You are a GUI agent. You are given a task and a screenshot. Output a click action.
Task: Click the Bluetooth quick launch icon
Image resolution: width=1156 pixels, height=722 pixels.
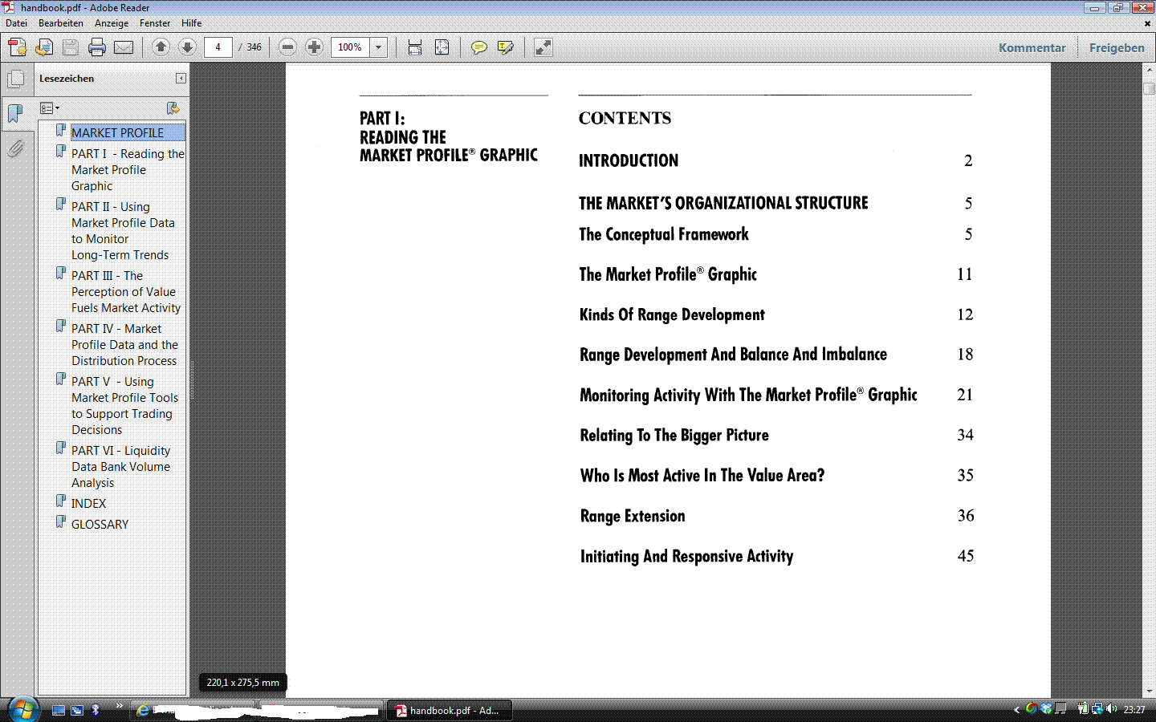(96, 710)
